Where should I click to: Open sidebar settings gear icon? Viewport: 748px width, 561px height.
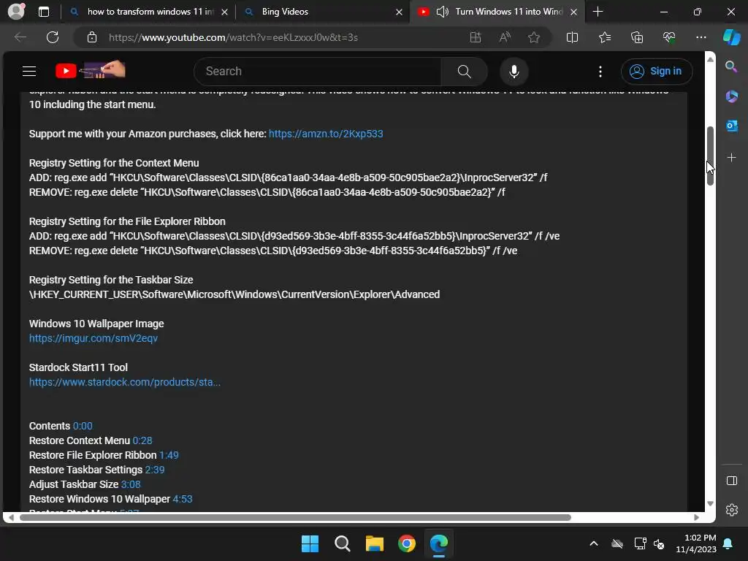click(x=731, y=510)
